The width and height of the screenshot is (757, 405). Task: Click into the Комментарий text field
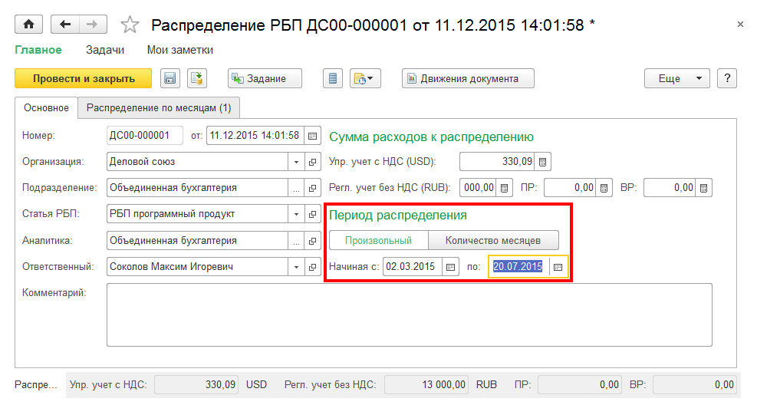[409, 314]
